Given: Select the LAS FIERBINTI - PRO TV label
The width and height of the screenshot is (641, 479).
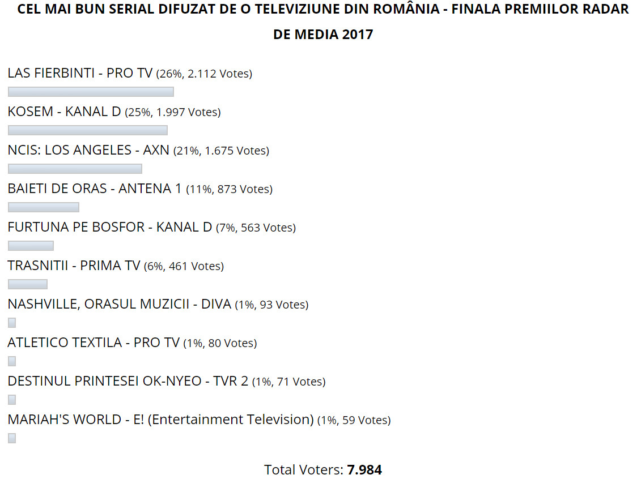Looking at the screenshot, I should [x=80, y=73].
